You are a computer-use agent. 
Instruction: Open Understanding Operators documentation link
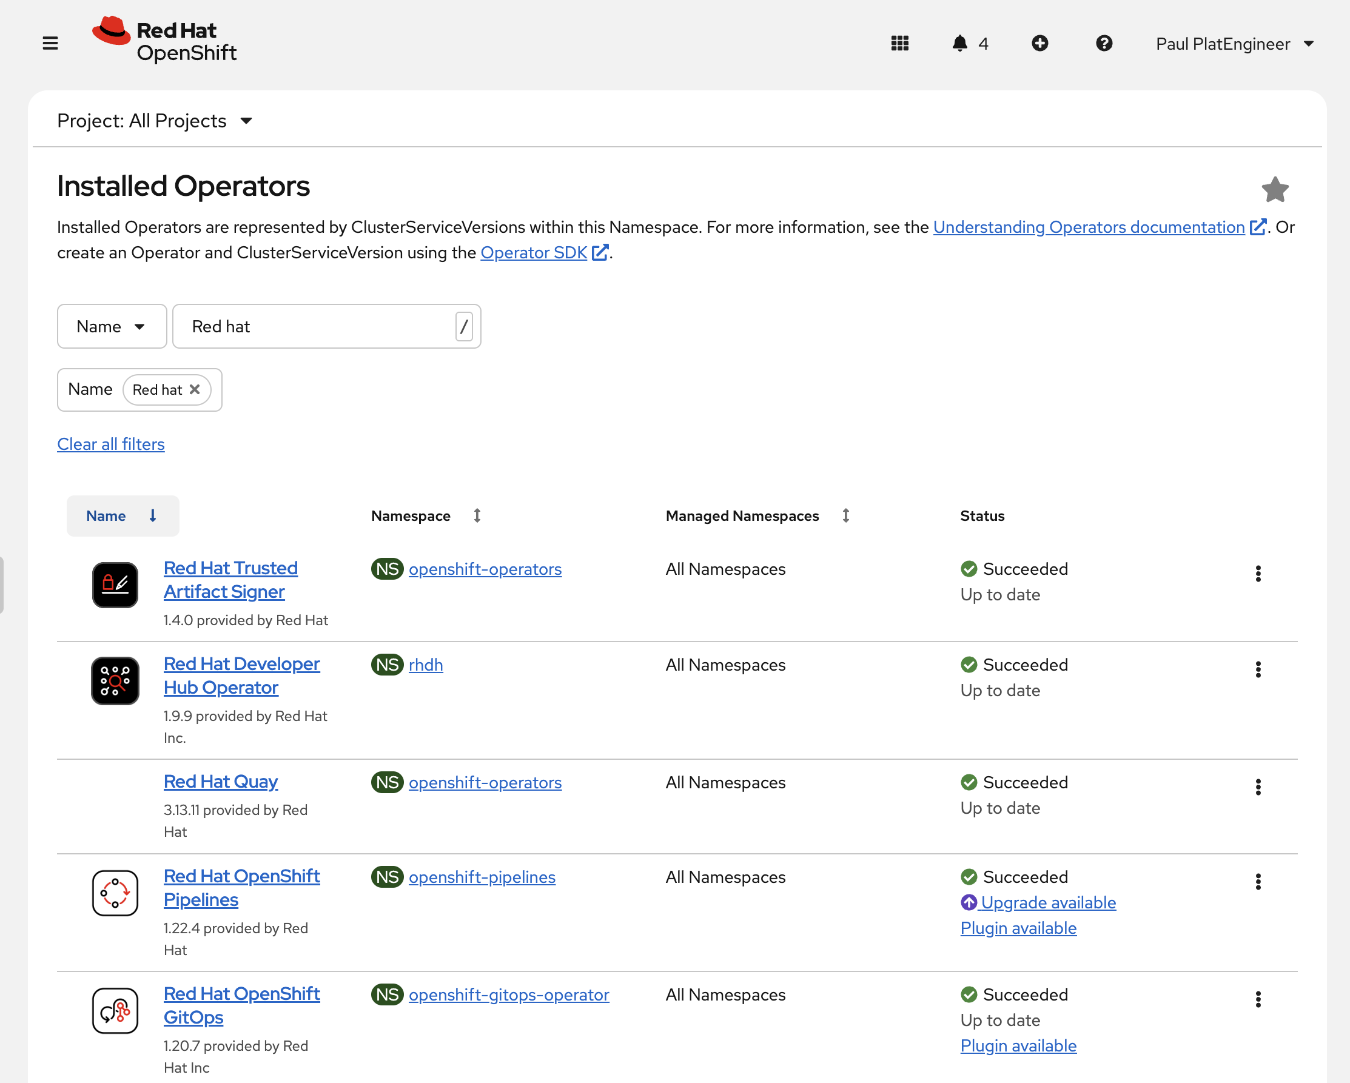(x=1100, y=227)
